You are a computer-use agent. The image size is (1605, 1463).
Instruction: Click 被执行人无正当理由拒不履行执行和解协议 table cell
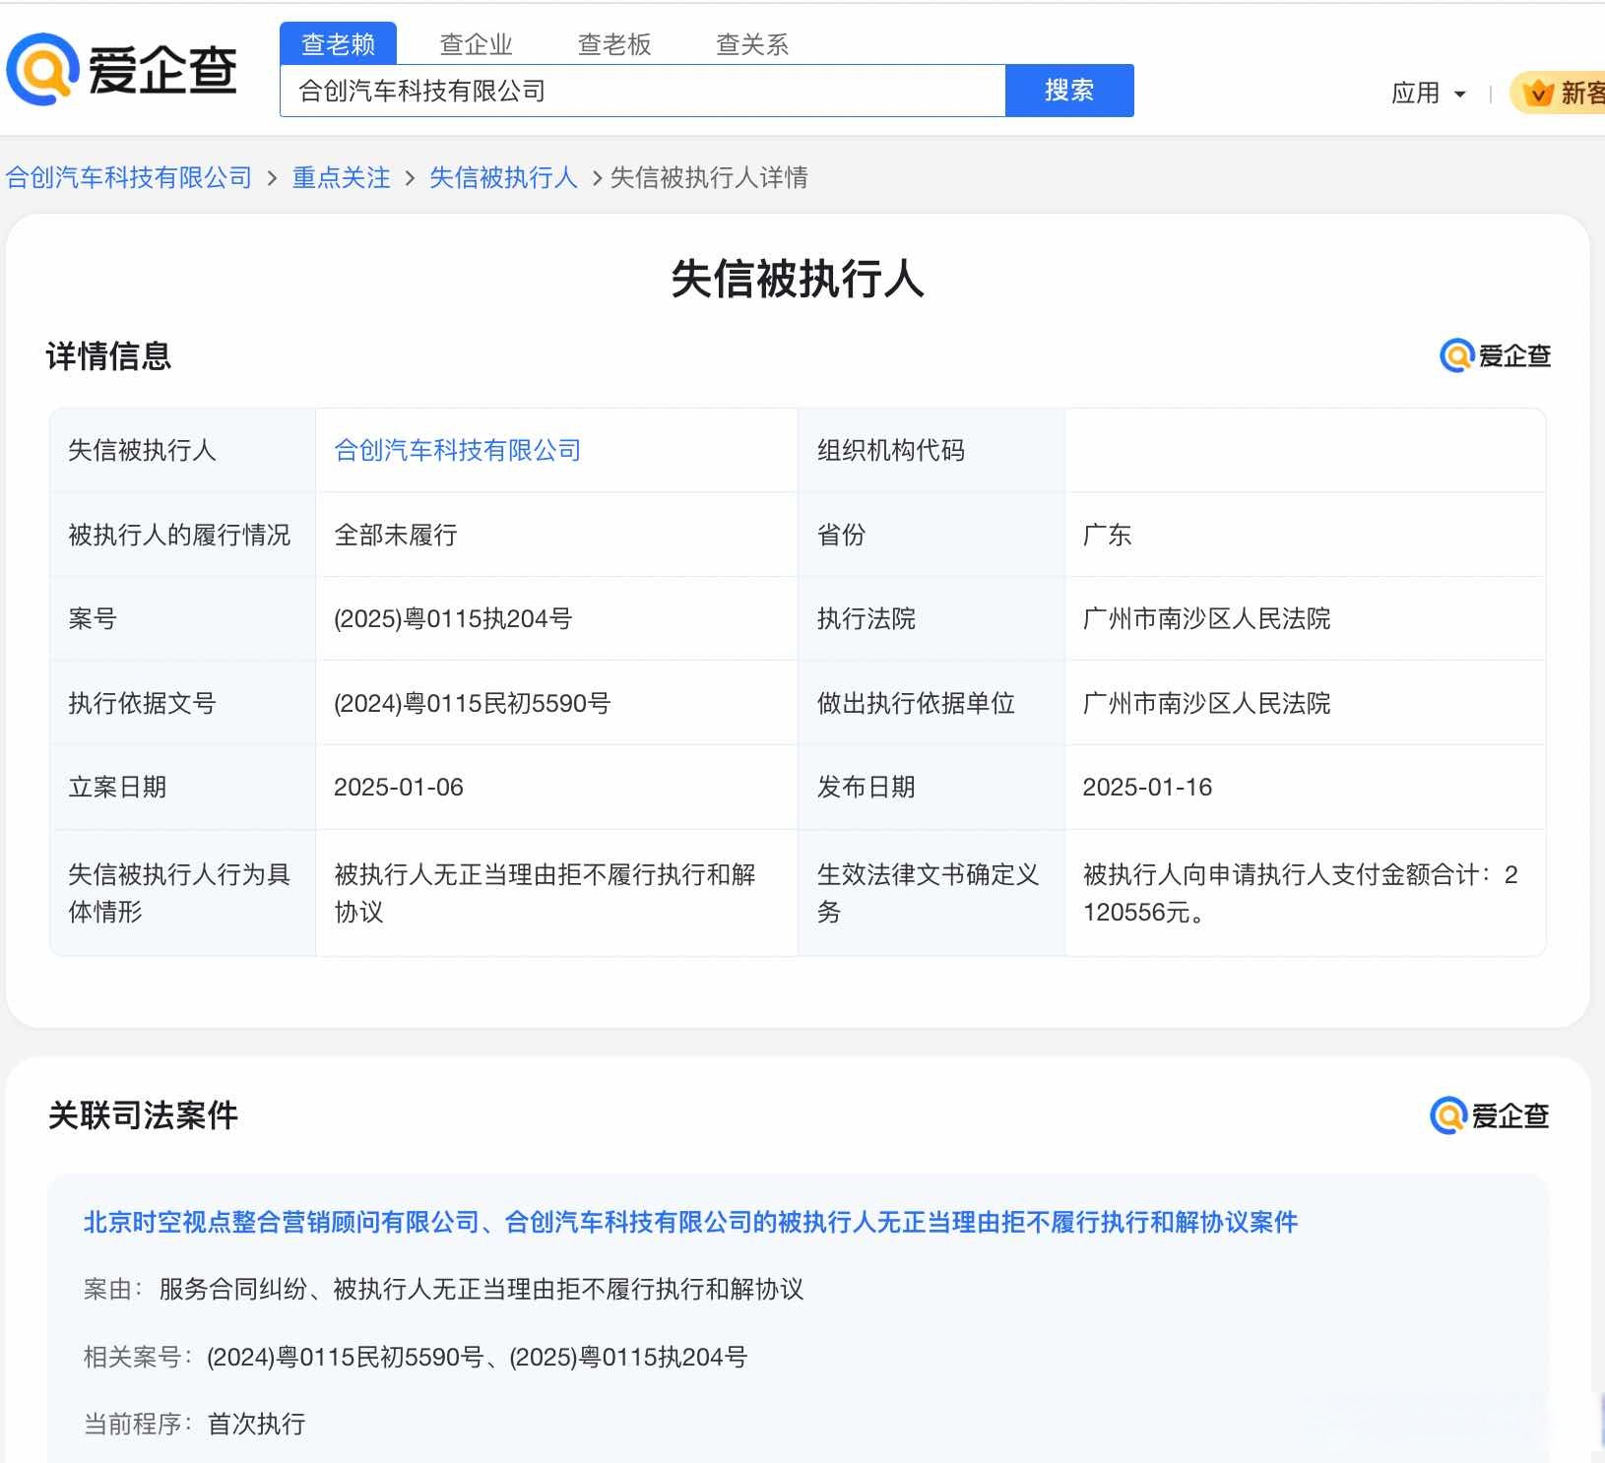(x=556, y=893)
